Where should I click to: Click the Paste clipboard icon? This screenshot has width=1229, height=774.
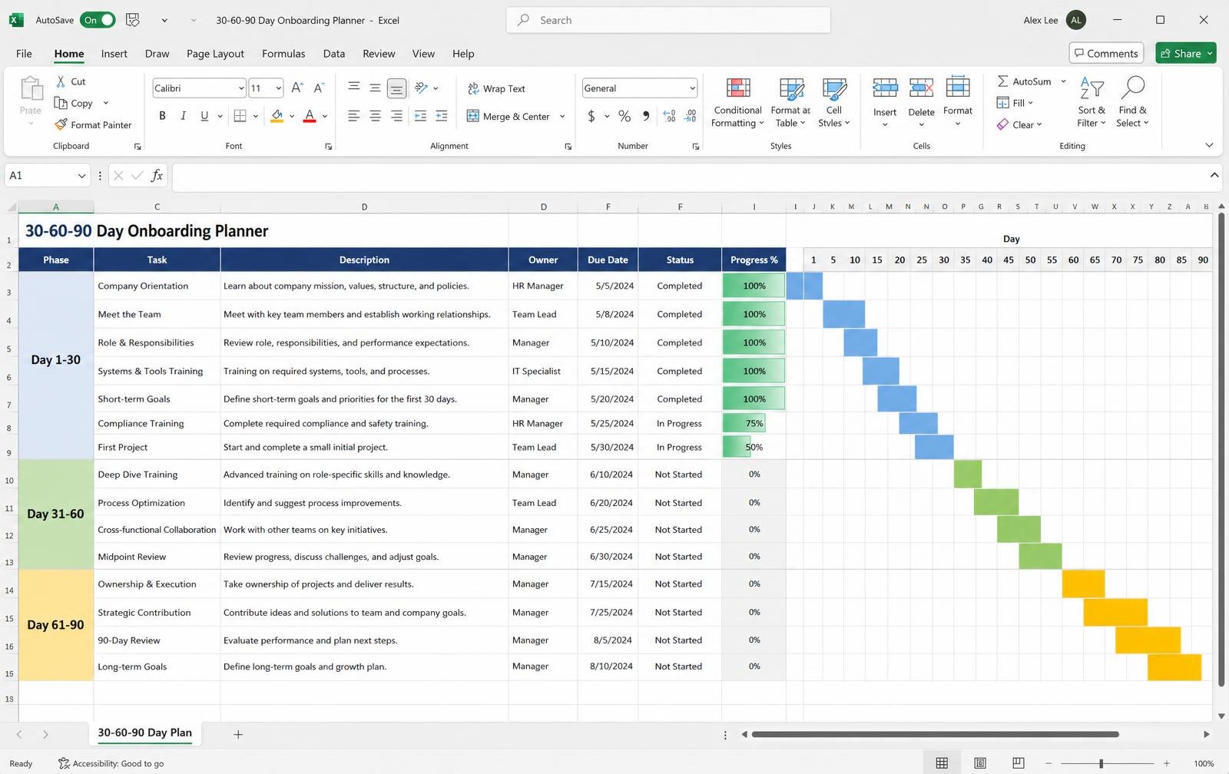click(31, 89)
